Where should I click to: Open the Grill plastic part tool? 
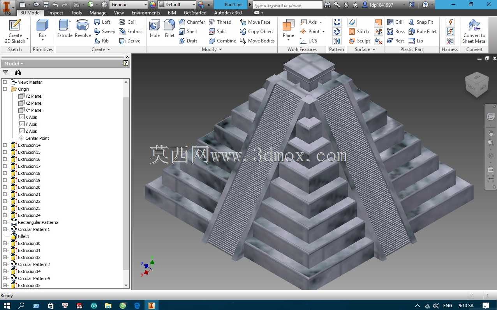point(395,22)
